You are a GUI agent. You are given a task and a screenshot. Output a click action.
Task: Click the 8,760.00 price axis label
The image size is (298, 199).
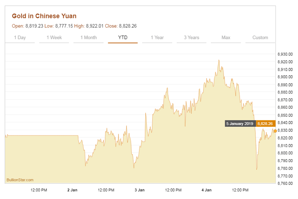click(285, 184)
